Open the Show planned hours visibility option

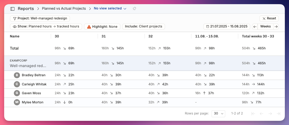point(46,27)
